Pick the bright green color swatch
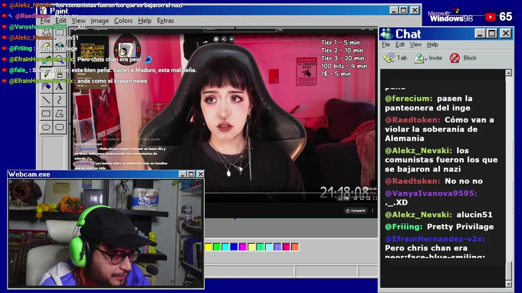 [217, 247]
